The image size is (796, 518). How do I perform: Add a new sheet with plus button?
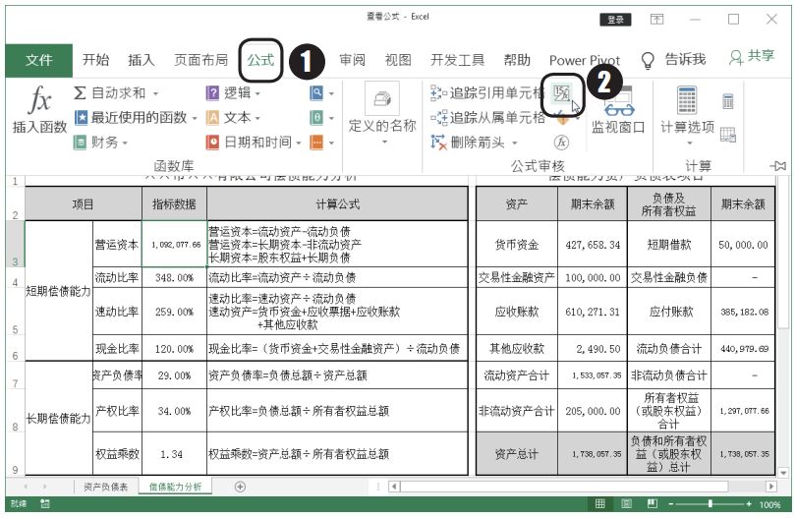[x=240, y=487]
